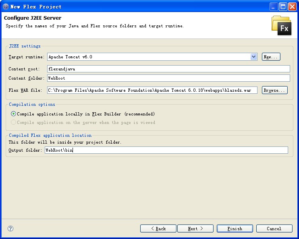Go Back to previous wizard page
Image resolution: width=299 pixels, height=239 pixels.
click(158, 229)
